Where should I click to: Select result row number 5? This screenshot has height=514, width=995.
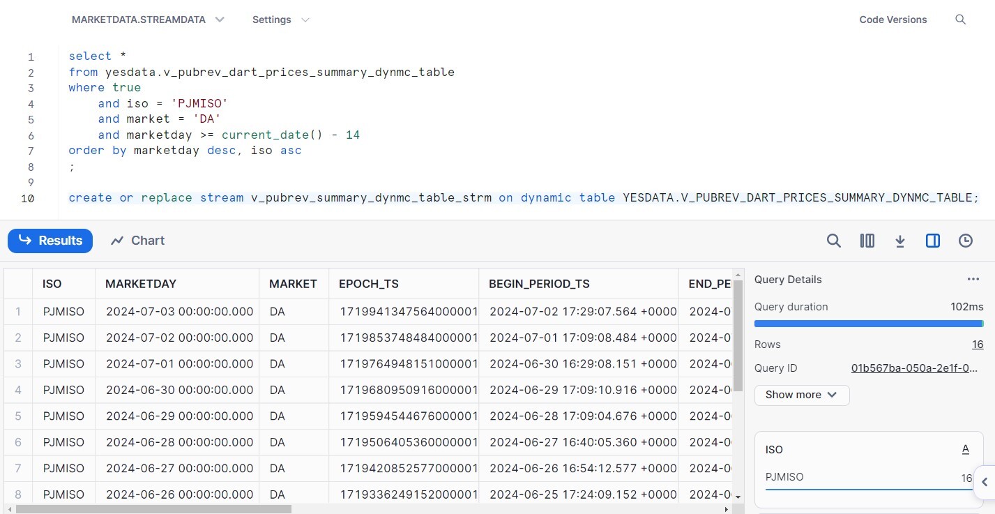point(18,416)
